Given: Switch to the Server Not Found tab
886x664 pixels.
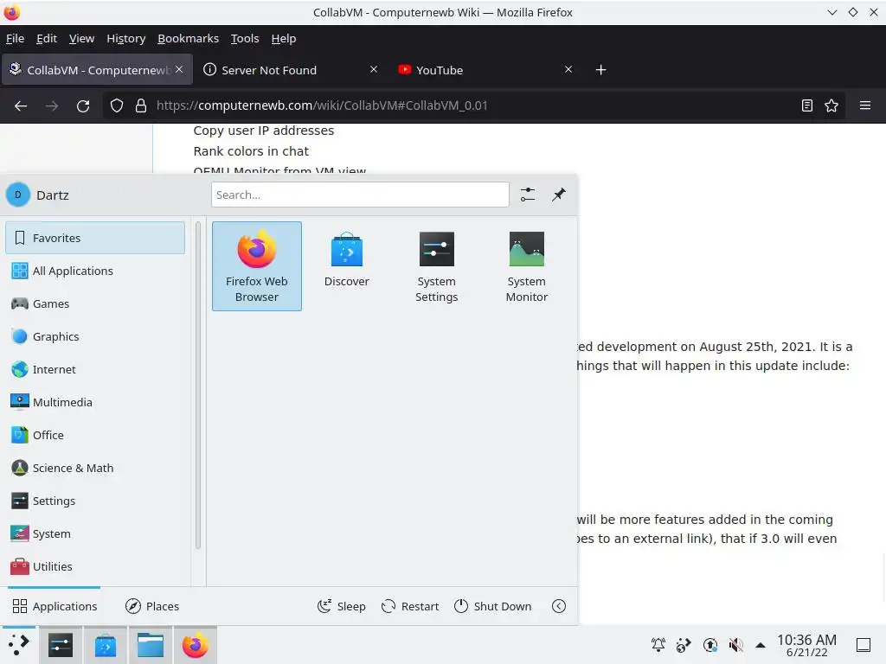Looking at the screenshot, I should (x=291, y=69).
